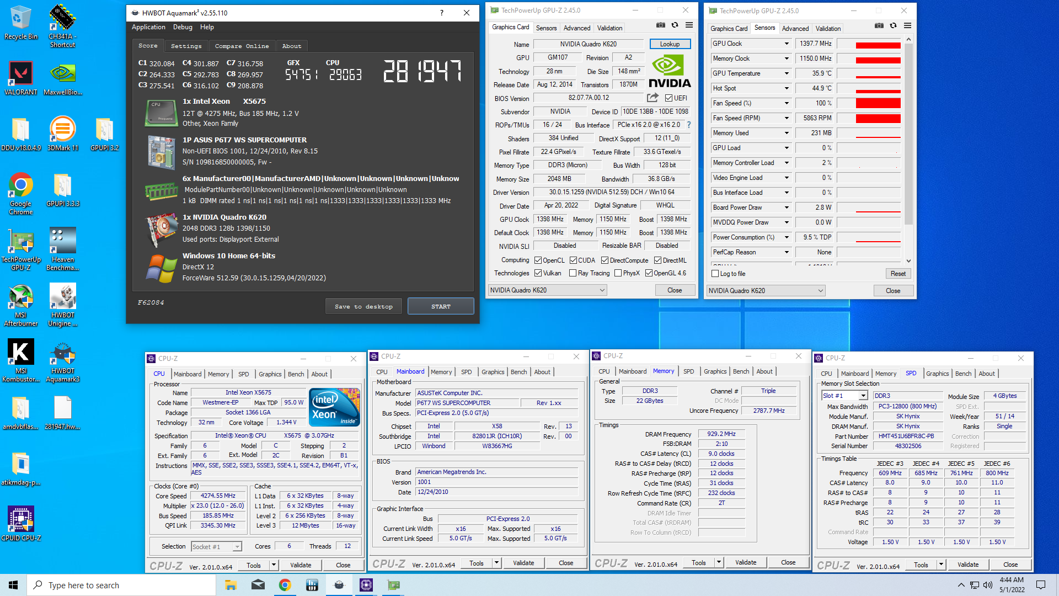Launch the CH341A Shortcut icon
The height and width of the screenshot is (596, 1059).
click(62, 26)
